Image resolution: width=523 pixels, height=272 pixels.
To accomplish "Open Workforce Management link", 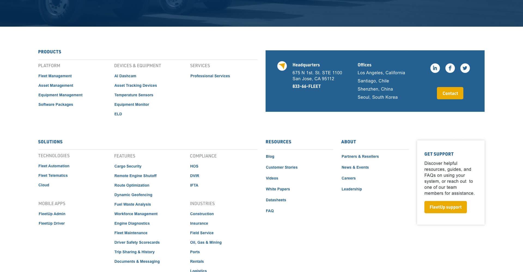I will click(136, 214).
